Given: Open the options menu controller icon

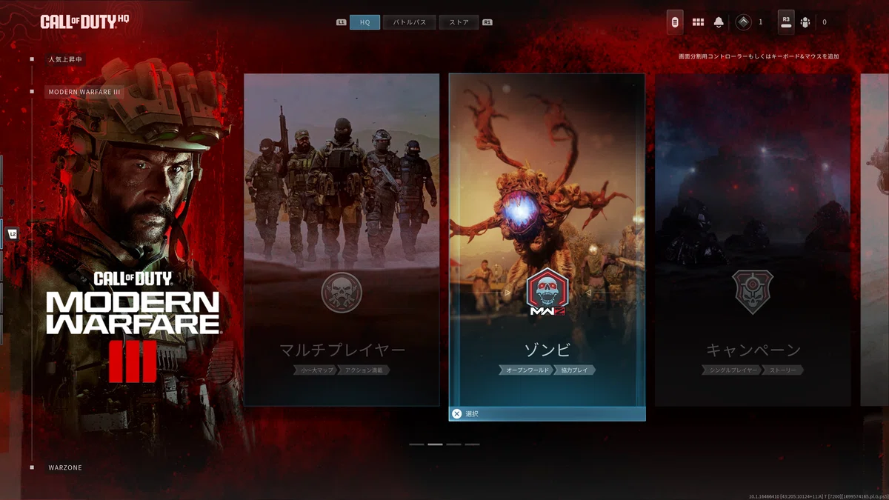Looking at the screenshot, I should coord(675,22).
